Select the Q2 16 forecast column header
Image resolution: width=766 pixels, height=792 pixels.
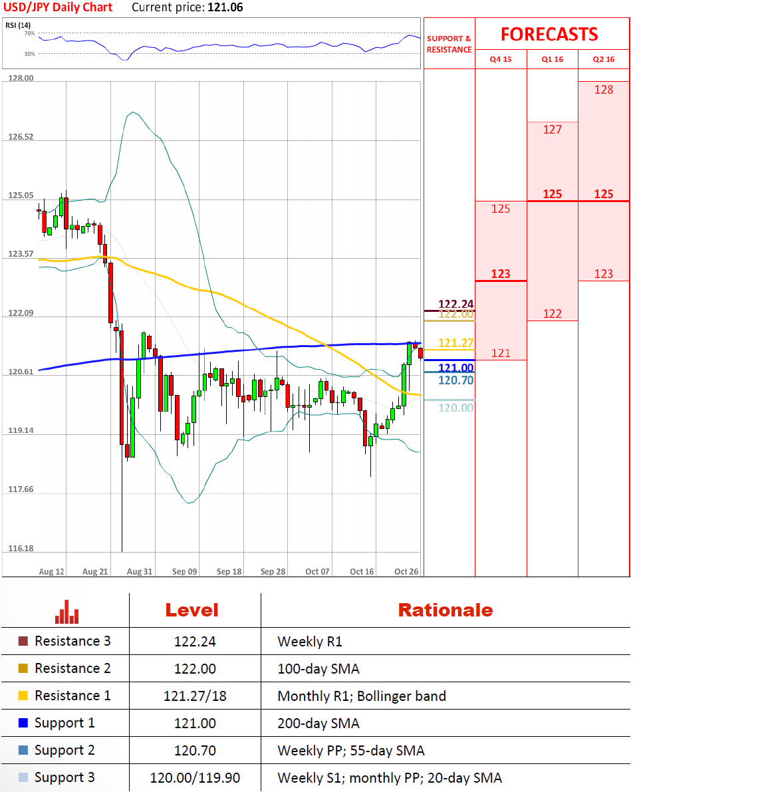(603, 59)
